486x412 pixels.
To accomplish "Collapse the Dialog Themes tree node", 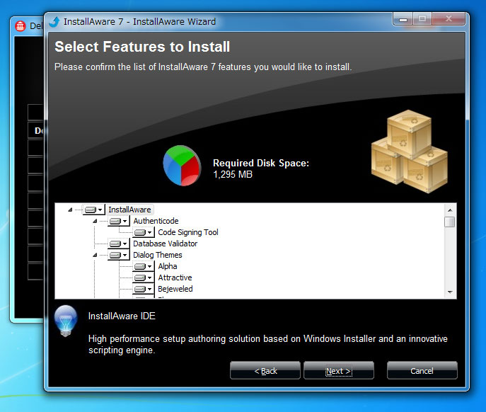I will [x=95, y=255].
